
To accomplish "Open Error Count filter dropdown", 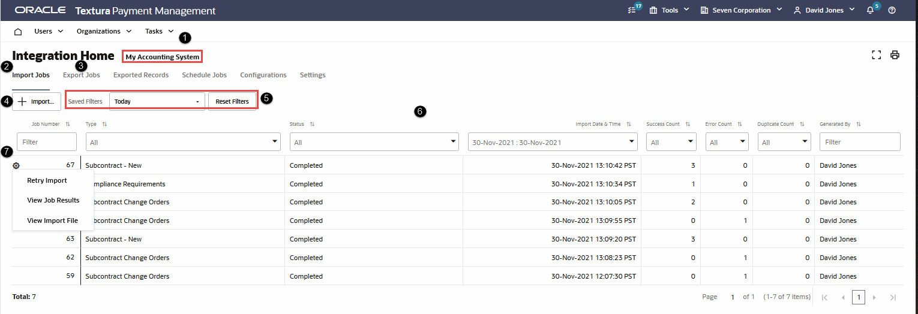I will click(x=727, y=142).
